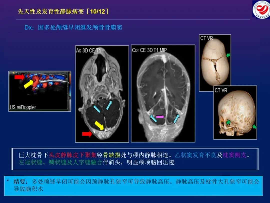
Task: Click the green text 左冠状缝、鳞状缝及人字缝融合
Action: (60, 162)
